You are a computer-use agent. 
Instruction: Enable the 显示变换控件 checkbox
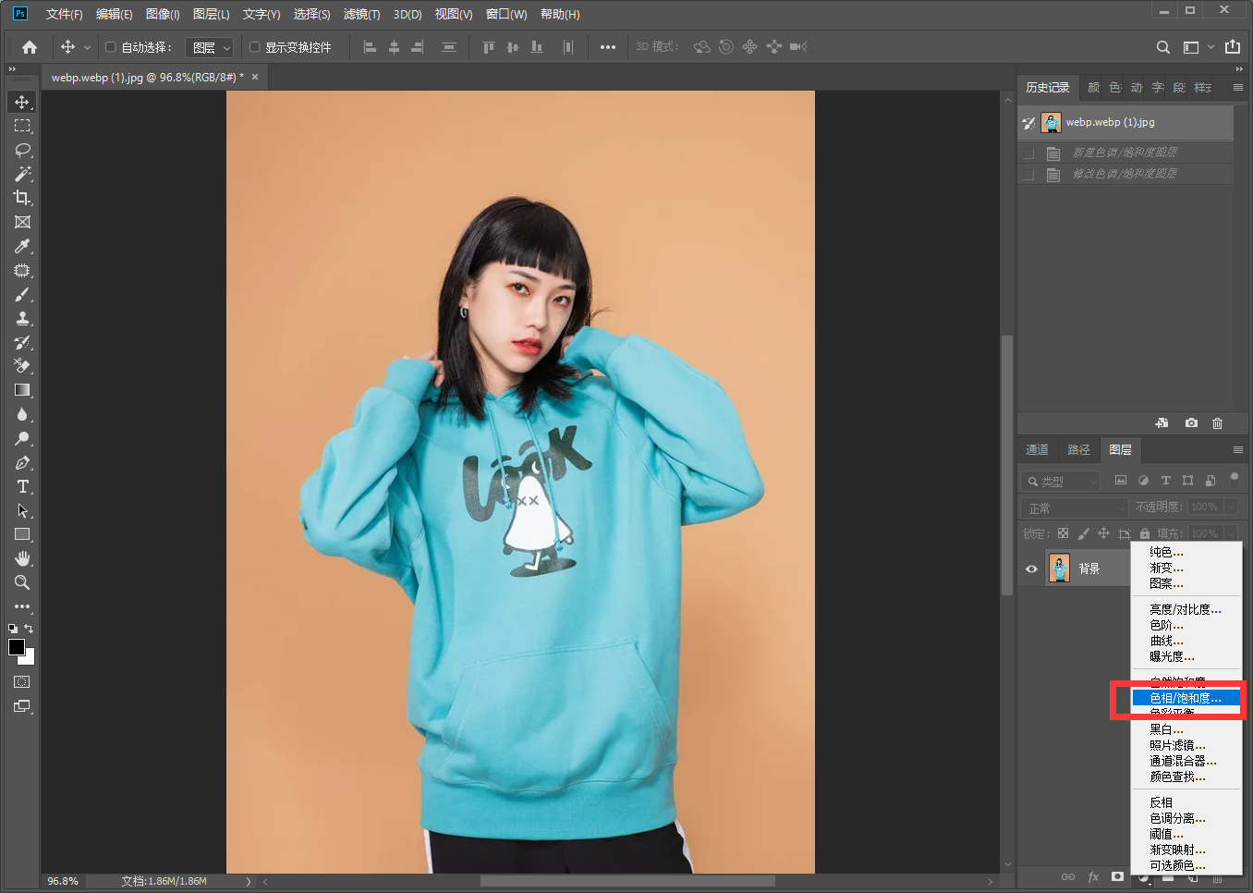[x=255, y=47]
